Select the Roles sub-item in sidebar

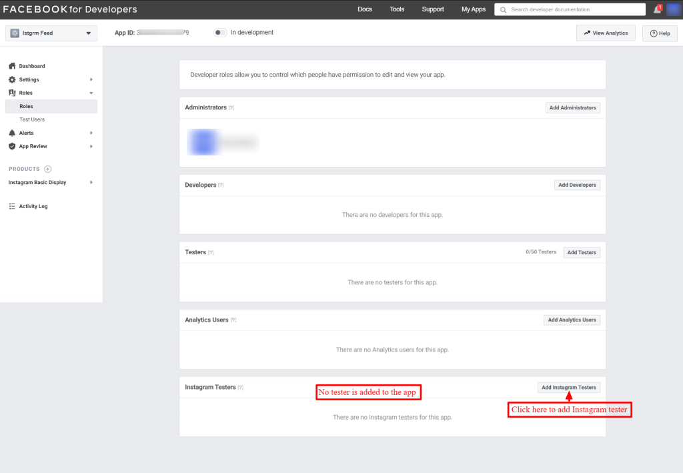(x=51, y=106)
